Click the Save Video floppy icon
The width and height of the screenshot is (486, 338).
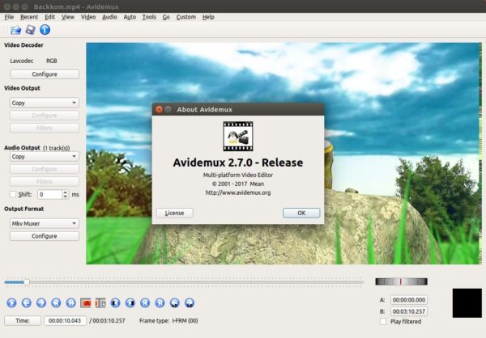(30, 30)
